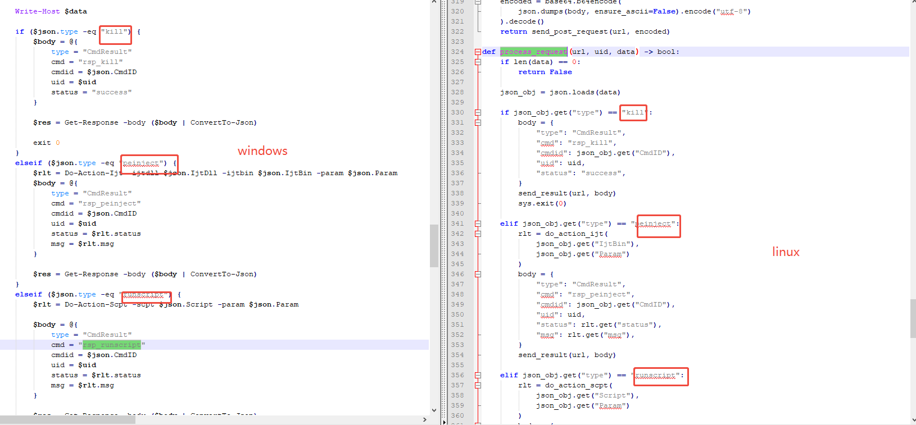This screenshot has height=425, width=916.
Task: Click the right pane vertical scrollbar thumb
Action: point(913,319)
